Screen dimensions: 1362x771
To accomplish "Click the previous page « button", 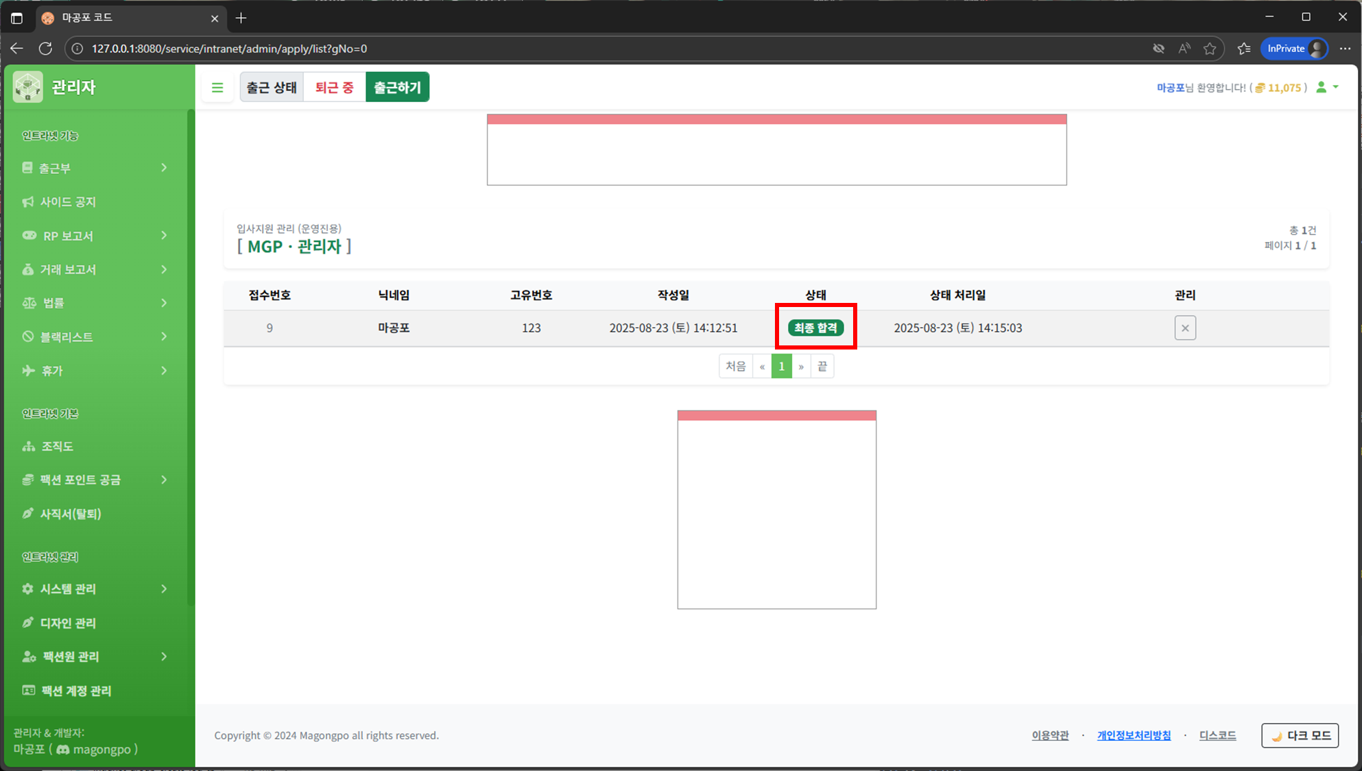I will [x=762, y=367].
